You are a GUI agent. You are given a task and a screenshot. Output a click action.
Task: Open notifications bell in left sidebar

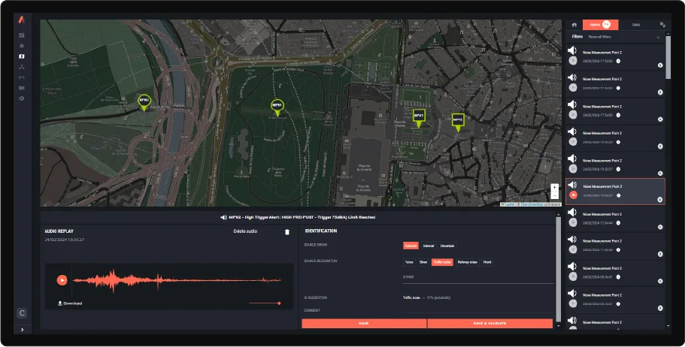click(22, 46)
